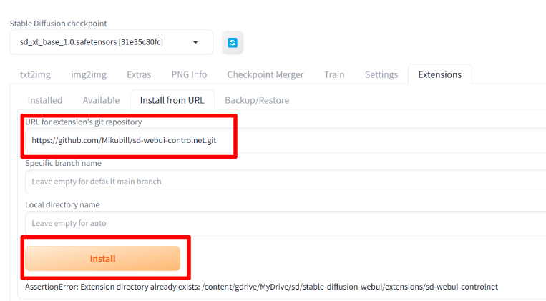Screen dimensions: 546x301
Task: Select the Install from URL sub-tab
Action: coord(172,100)
